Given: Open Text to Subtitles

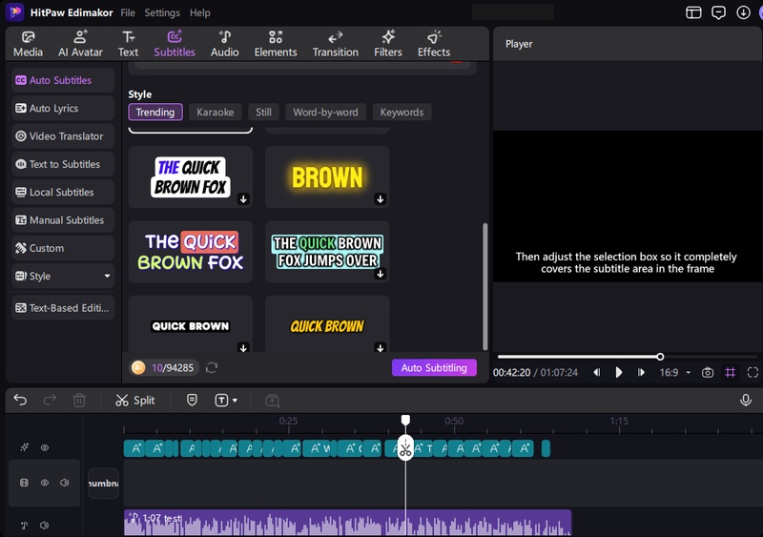Looking at the screenshot, I should pyautogui.click(x=63, y=164).
